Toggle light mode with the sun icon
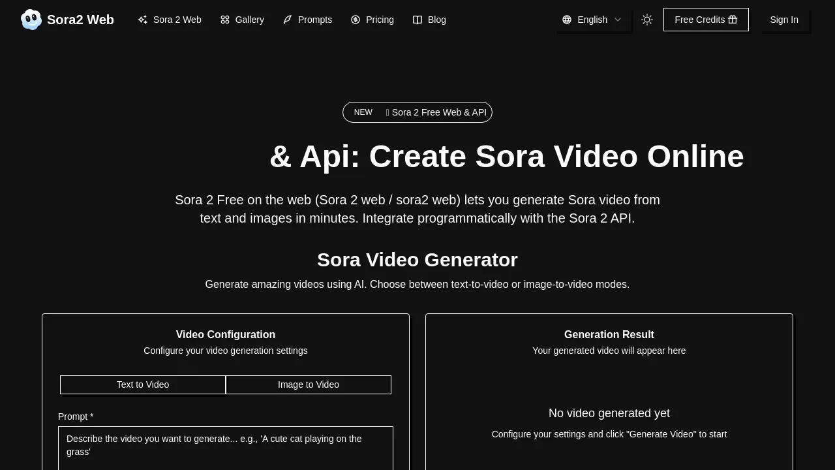 click(x=646, y=20)
